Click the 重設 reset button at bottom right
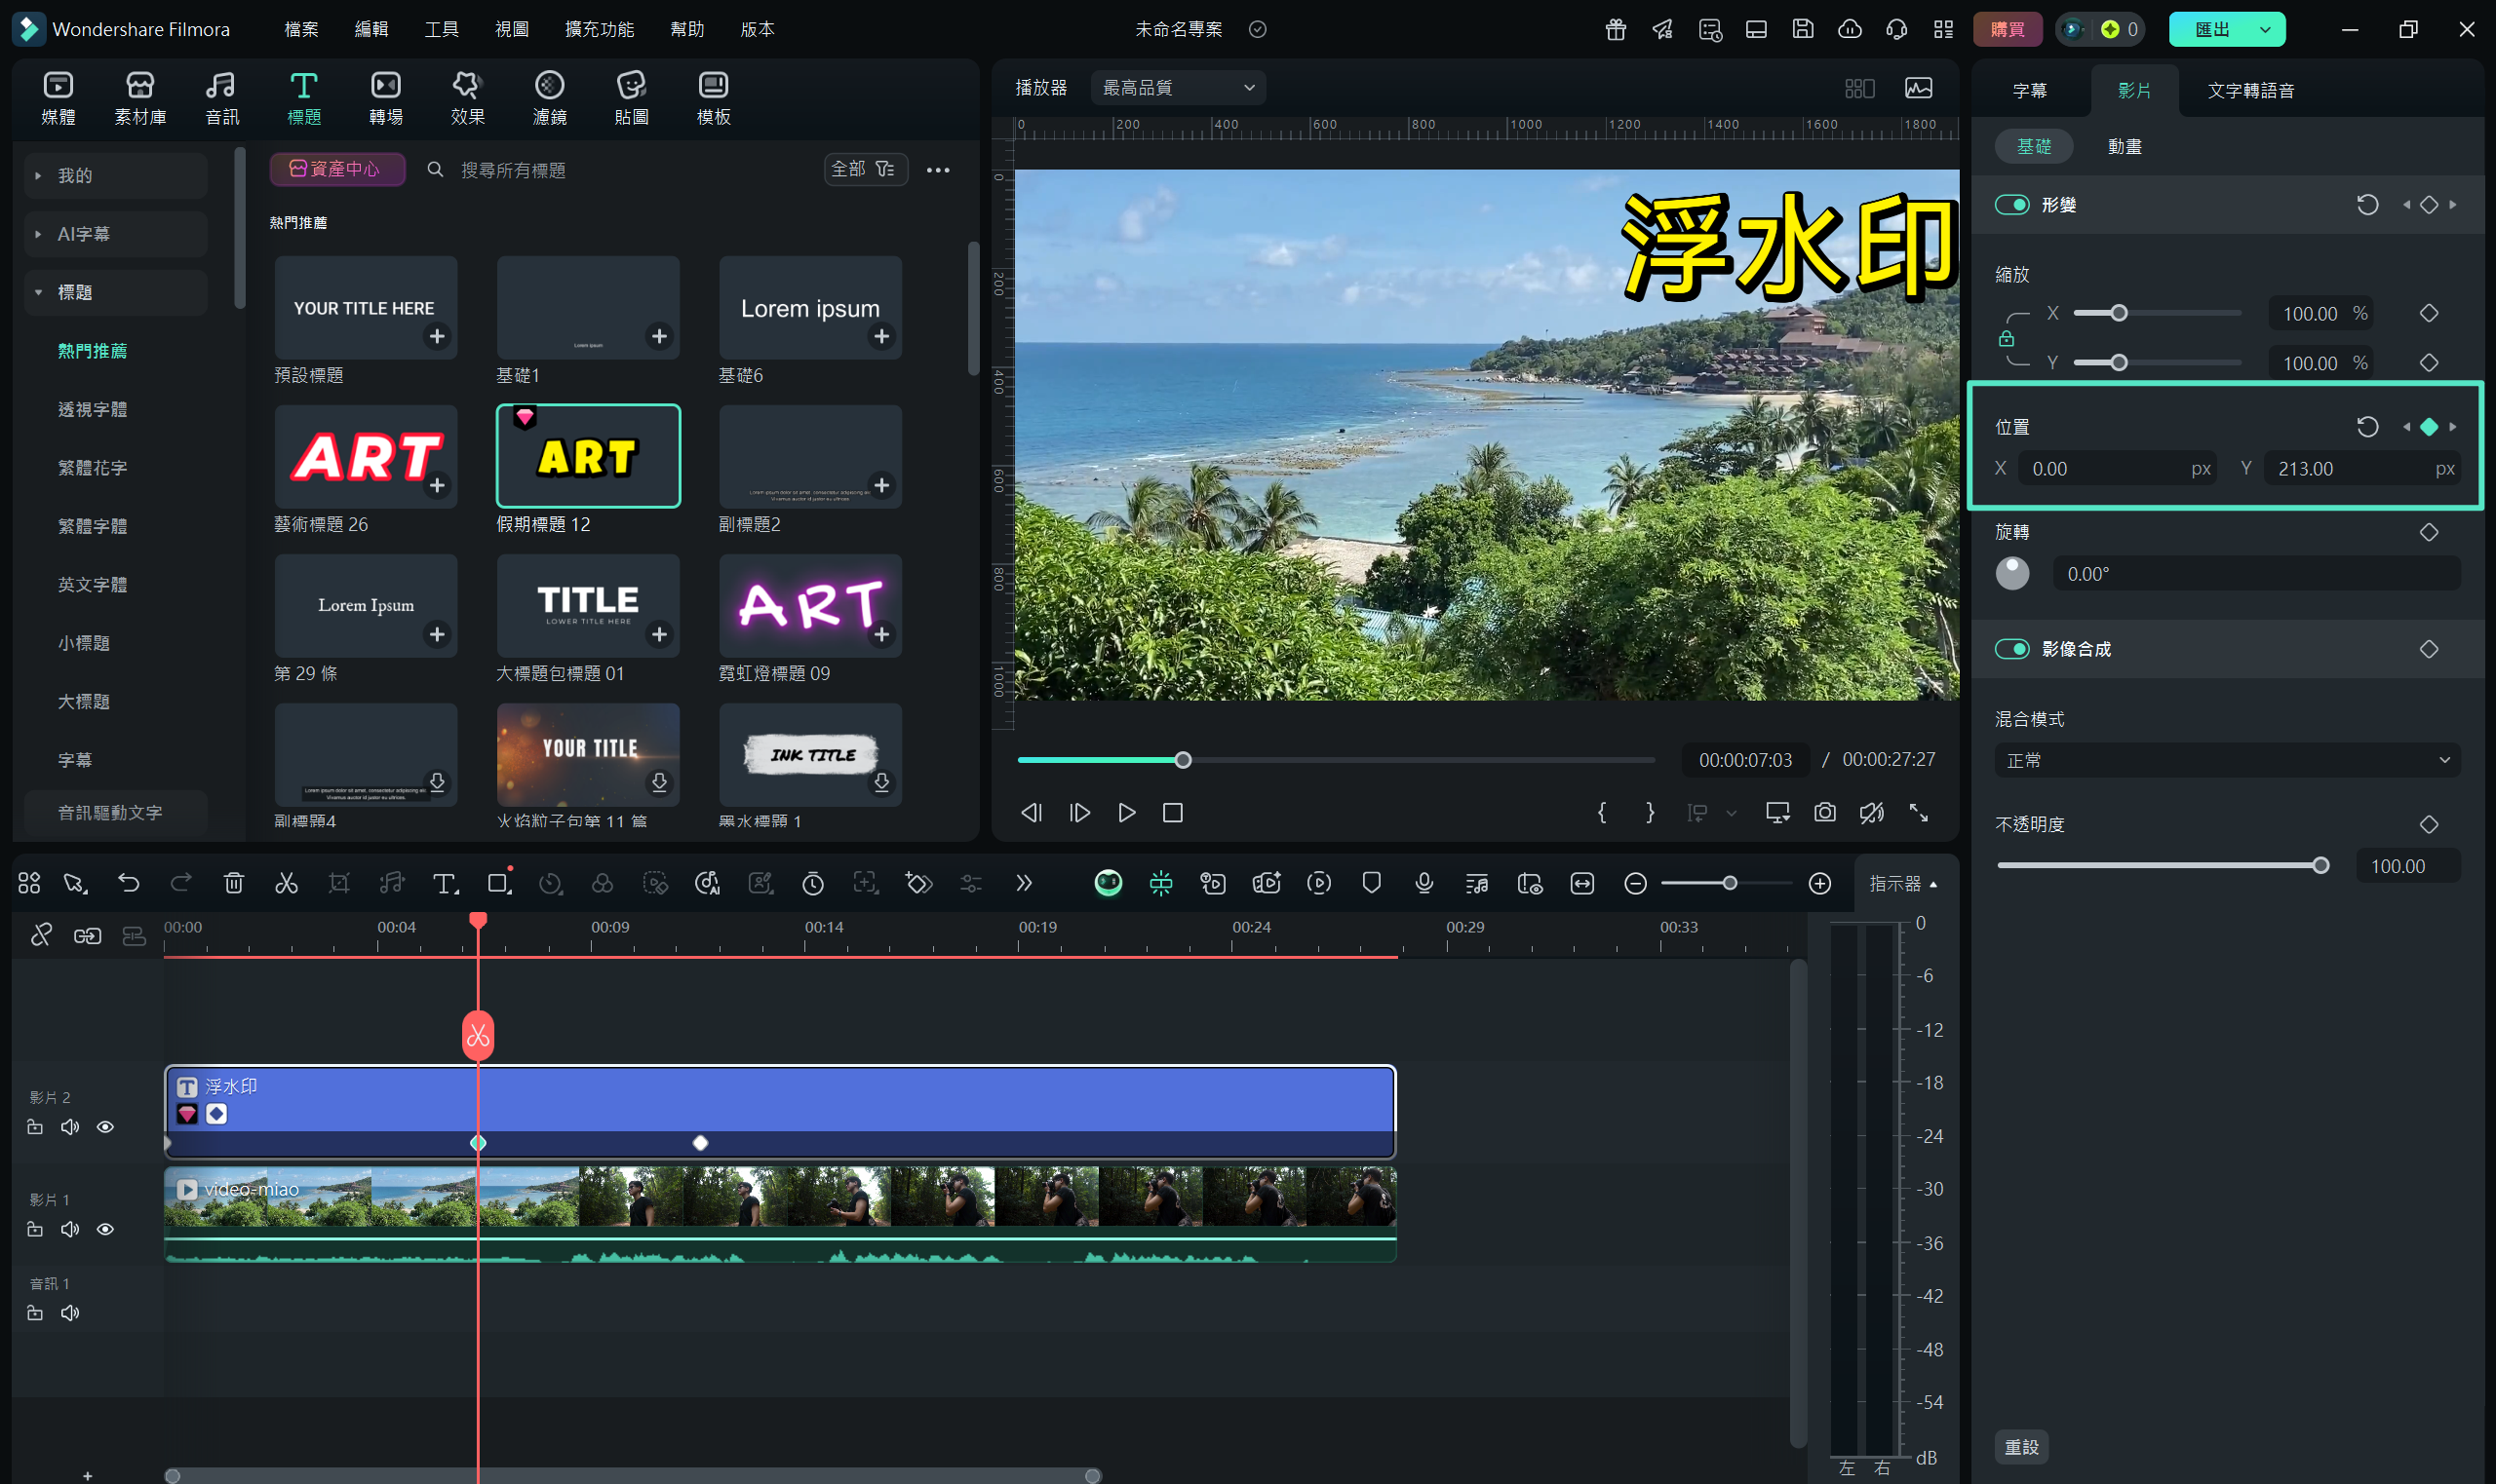The image size is (2496, 1484). [2023, 1446]
